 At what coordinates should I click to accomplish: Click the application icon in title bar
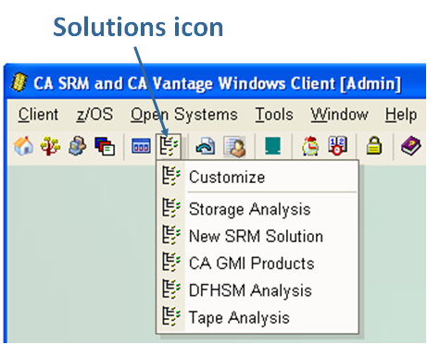pos(19,81)
